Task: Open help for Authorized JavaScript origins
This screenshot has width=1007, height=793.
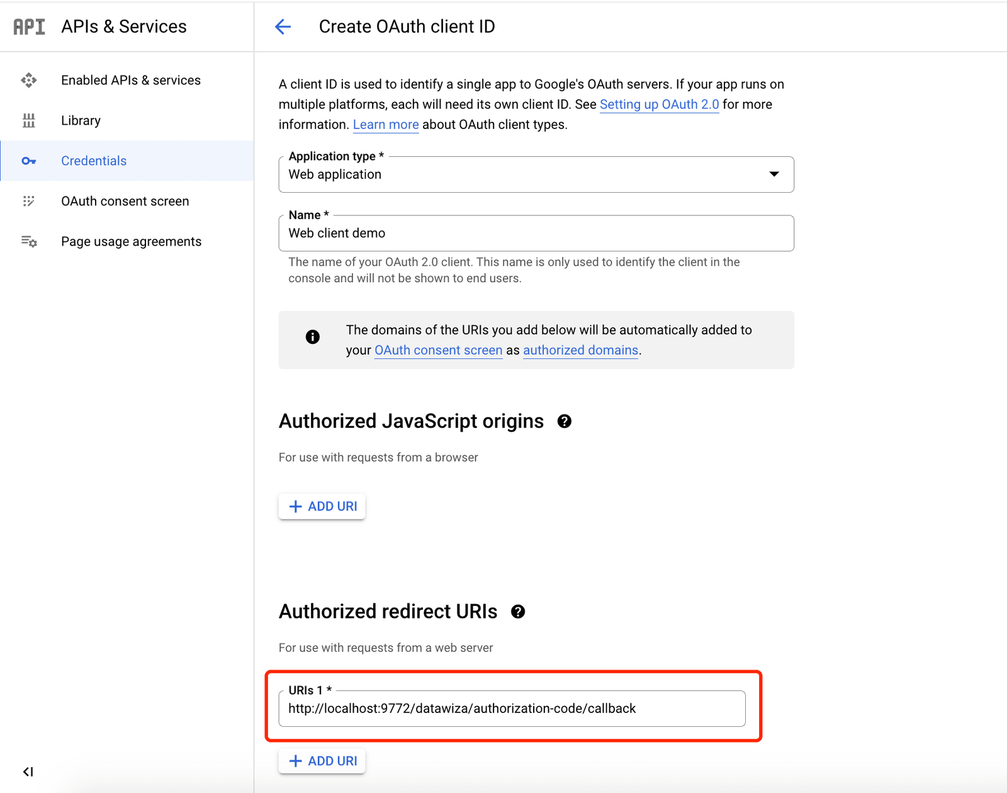Action: (565, 421)
